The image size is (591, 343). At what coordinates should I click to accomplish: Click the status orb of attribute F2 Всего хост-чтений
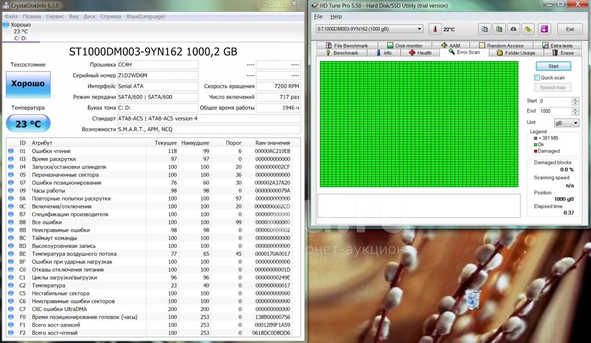point(11,333)
